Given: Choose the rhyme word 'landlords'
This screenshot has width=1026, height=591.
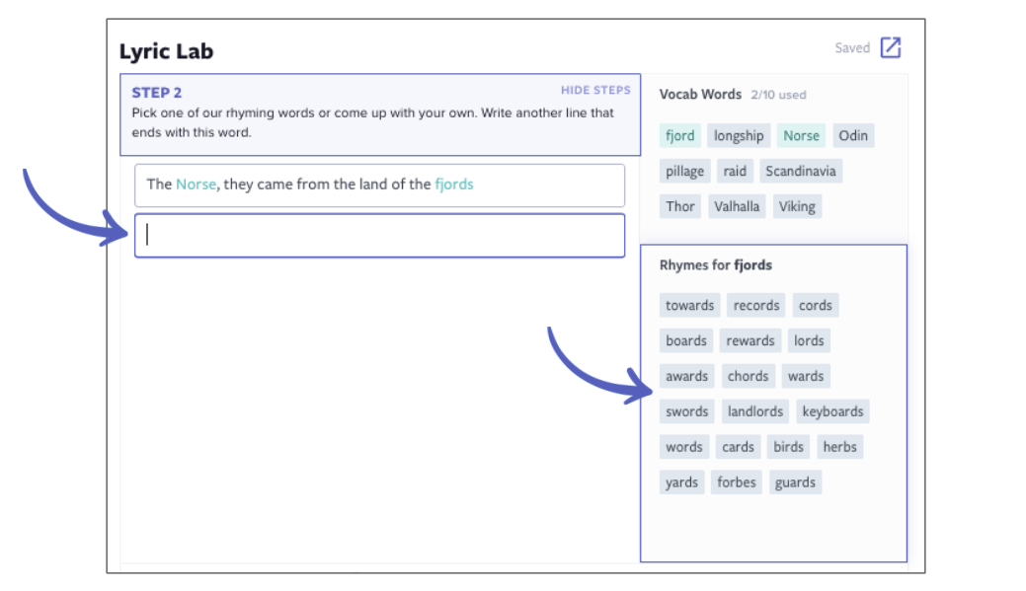Looking at the screenshot, I should (x=755, y=412).
